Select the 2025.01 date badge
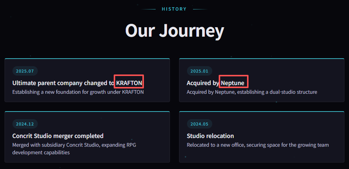This screenshot has height=169, width=349. tap(199, 71)
